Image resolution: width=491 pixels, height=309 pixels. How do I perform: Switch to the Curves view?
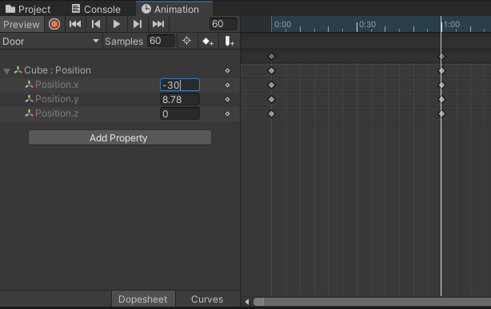(x=207, y=299)
